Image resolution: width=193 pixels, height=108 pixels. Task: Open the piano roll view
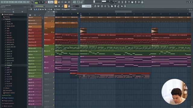pos(99,6)
